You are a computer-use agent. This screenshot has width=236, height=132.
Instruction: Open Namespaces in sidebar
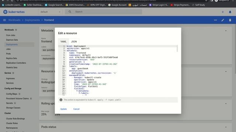pos(12,128)
